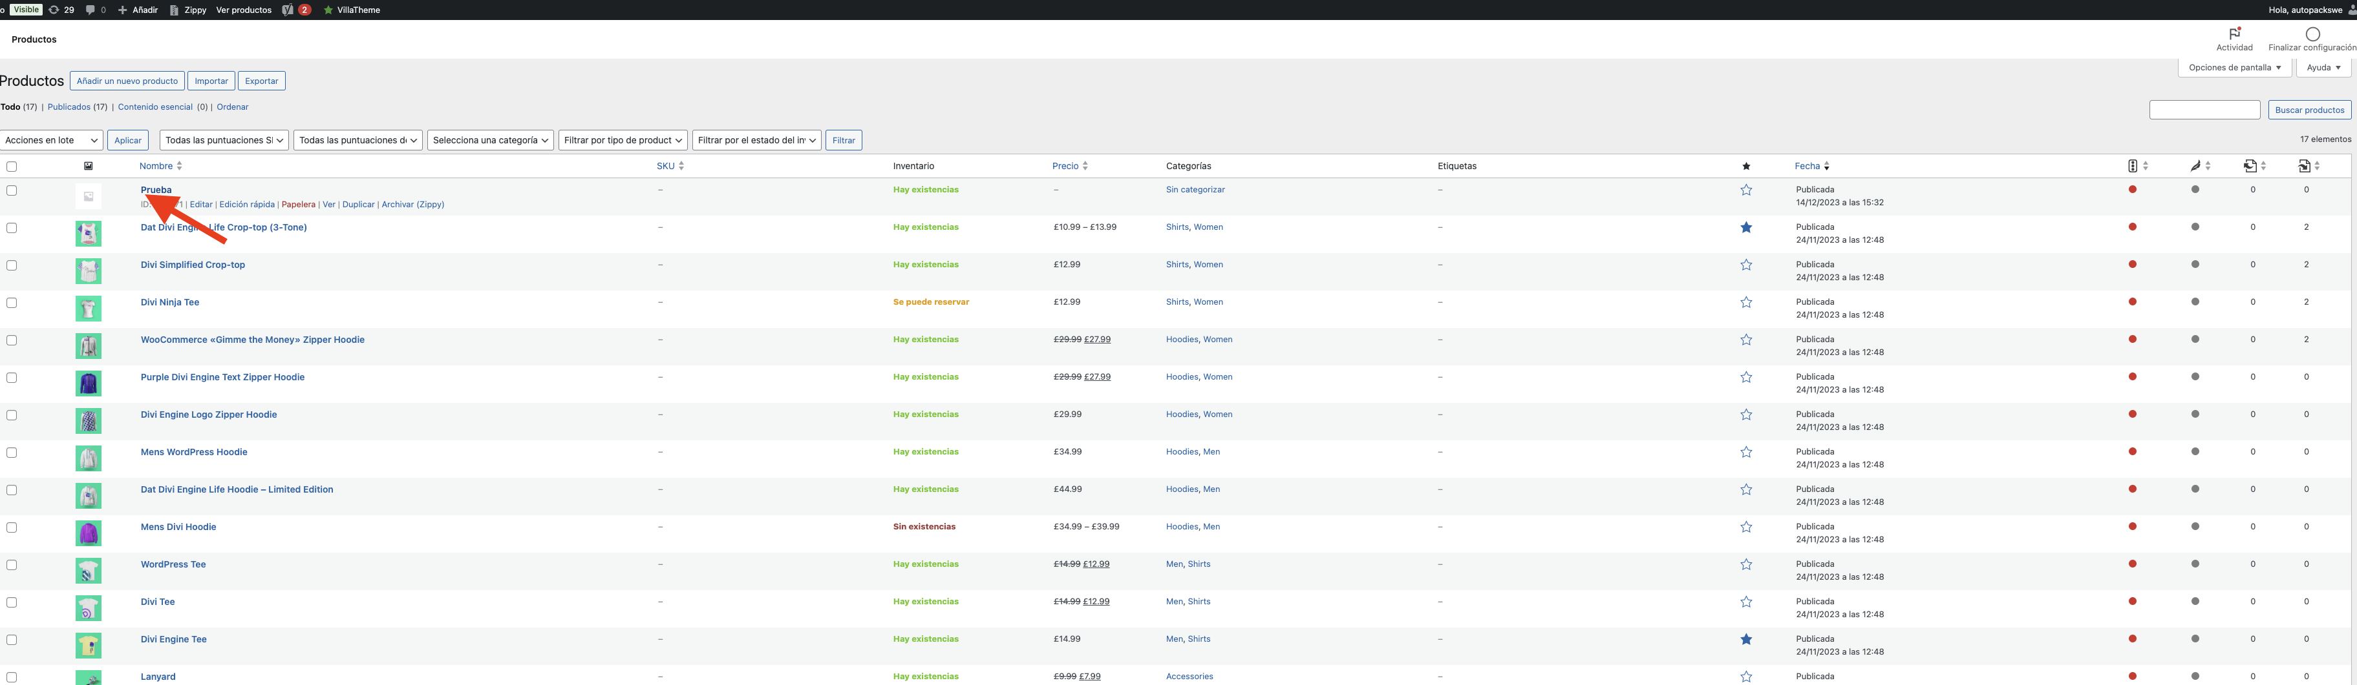2357x685 pixels.
Task: Toggle featured star for Divi Tee
Action: [1746, 602]
